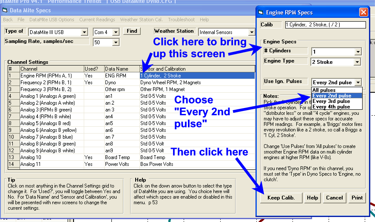Viewport: 375px width, 222px height.
Task: Open the Current Readings menu
Action: pyautogui.click(x=97, y=20)
